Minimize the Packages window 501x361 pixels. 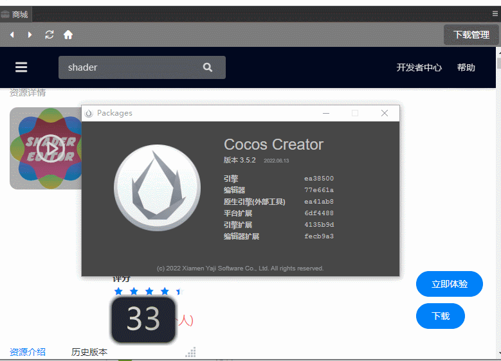[326, 113]
